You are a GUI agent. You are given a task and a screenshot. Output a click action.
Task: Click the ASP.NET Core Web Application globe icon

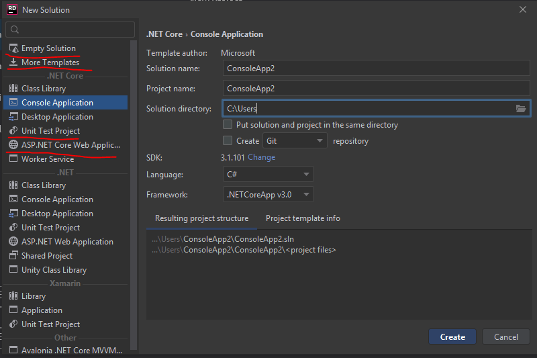click(x=13, y=145)
